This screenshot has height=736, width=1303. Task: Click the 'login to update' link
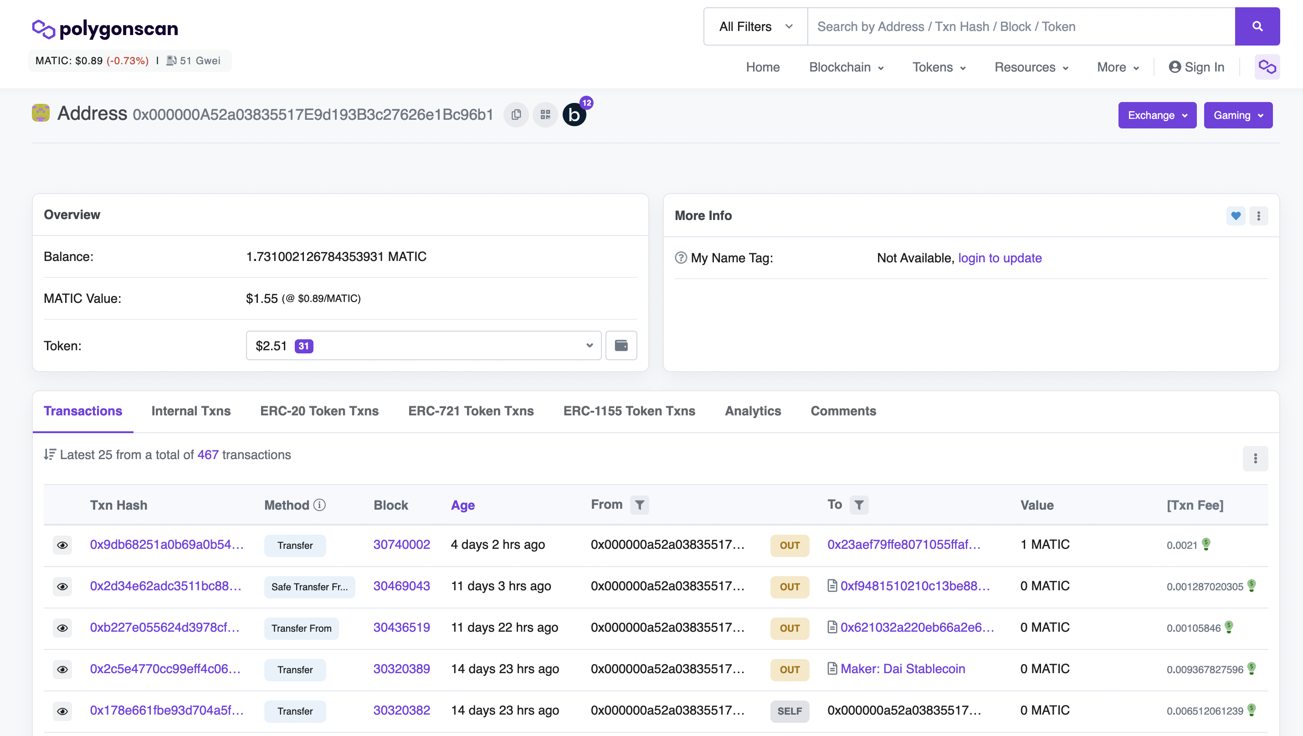coord(1000,258)
